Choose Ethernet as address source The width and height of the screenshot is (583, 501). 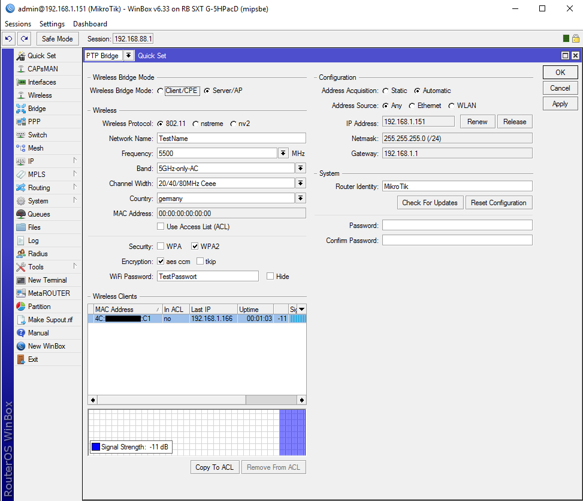click(x=412, y=106)
